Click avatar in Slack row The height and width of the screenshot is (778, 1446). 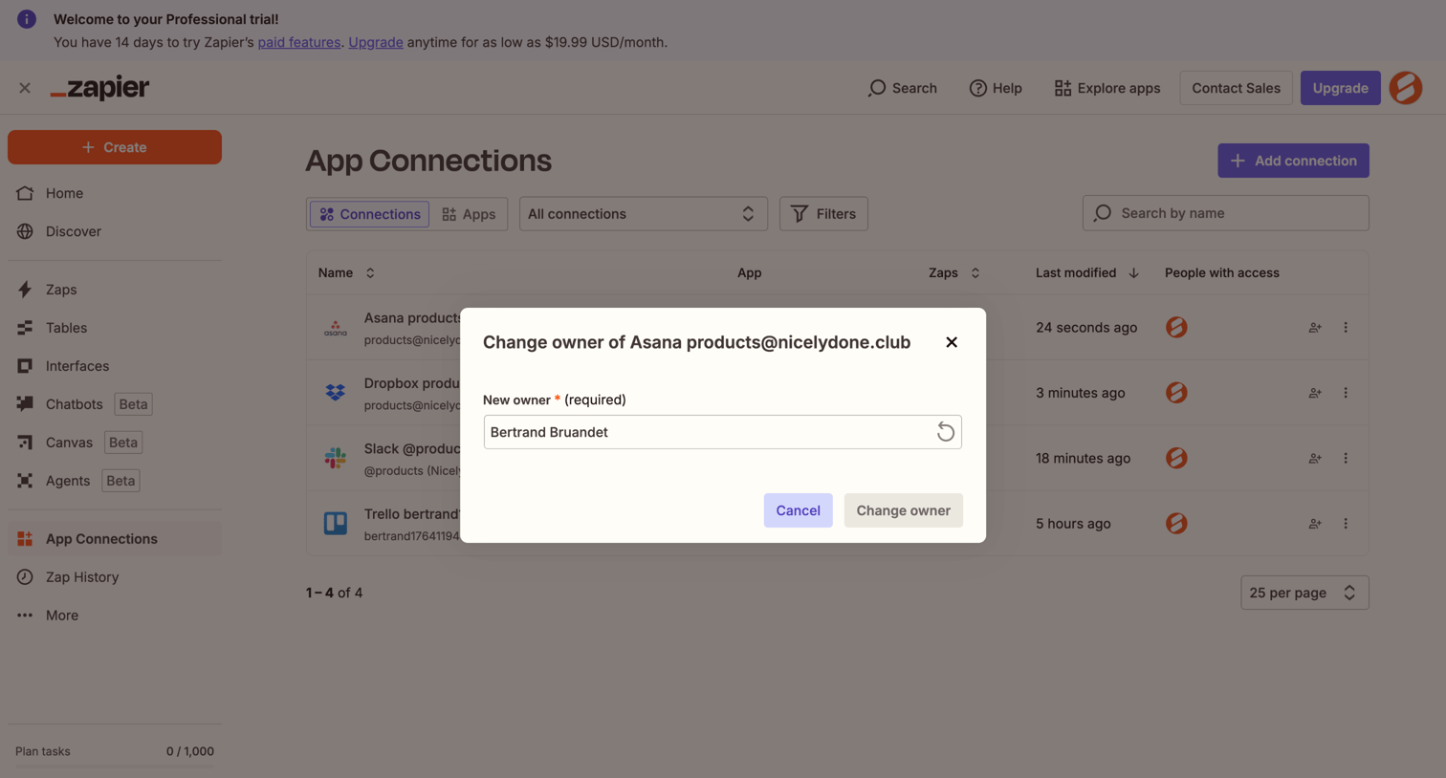1176,458
